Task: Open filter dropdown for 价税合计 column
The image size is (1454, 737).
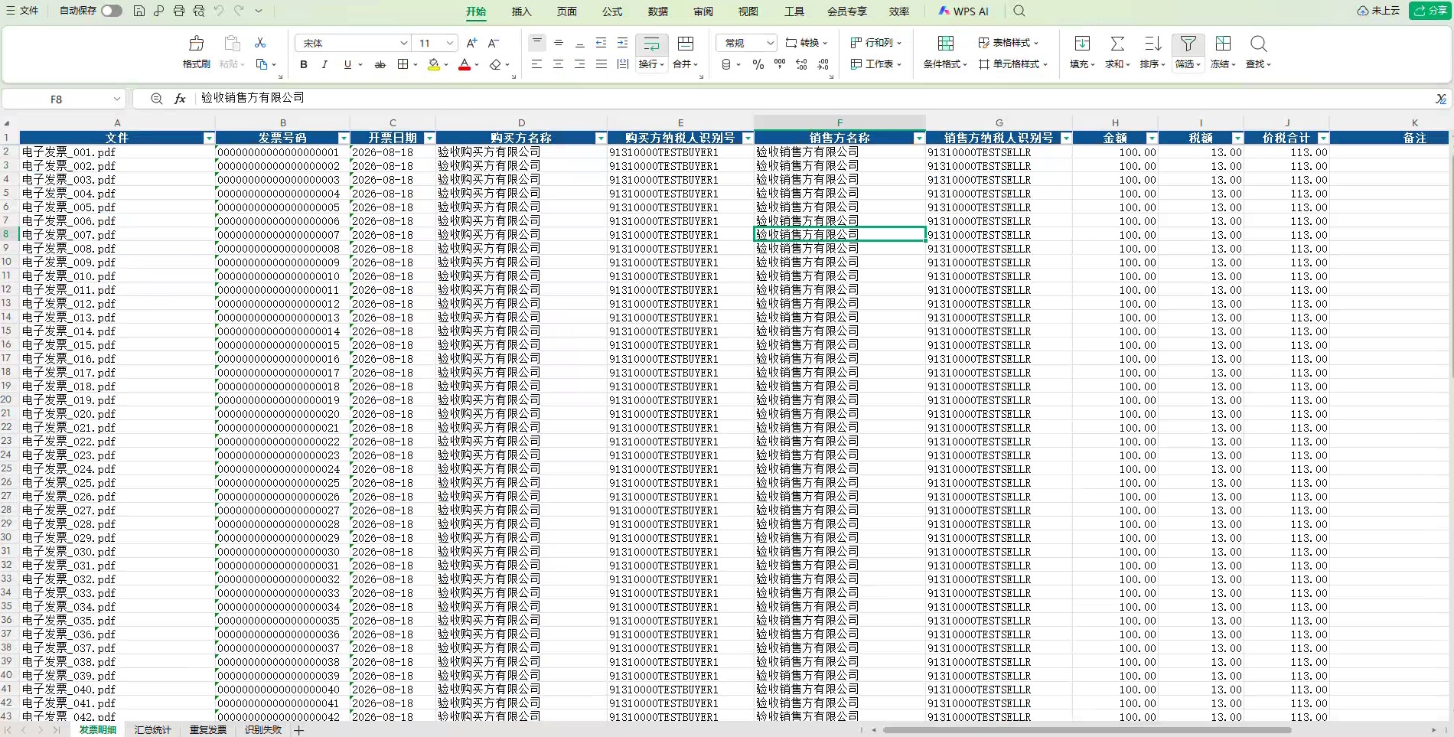Action: [x=1323, y=138]
